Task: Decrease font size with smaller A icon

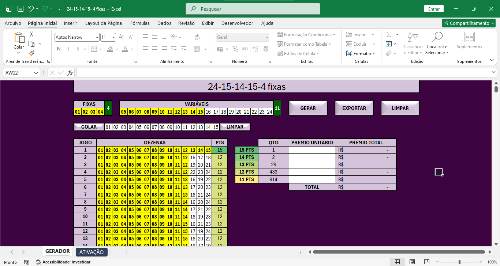Action: pos(131,37)
